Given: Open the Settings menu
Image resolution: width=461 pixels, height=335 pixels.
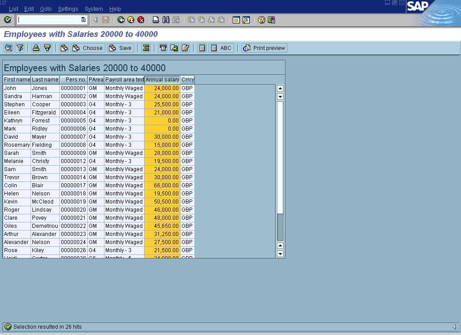Looking at the screenshot, I should [68, 9].
